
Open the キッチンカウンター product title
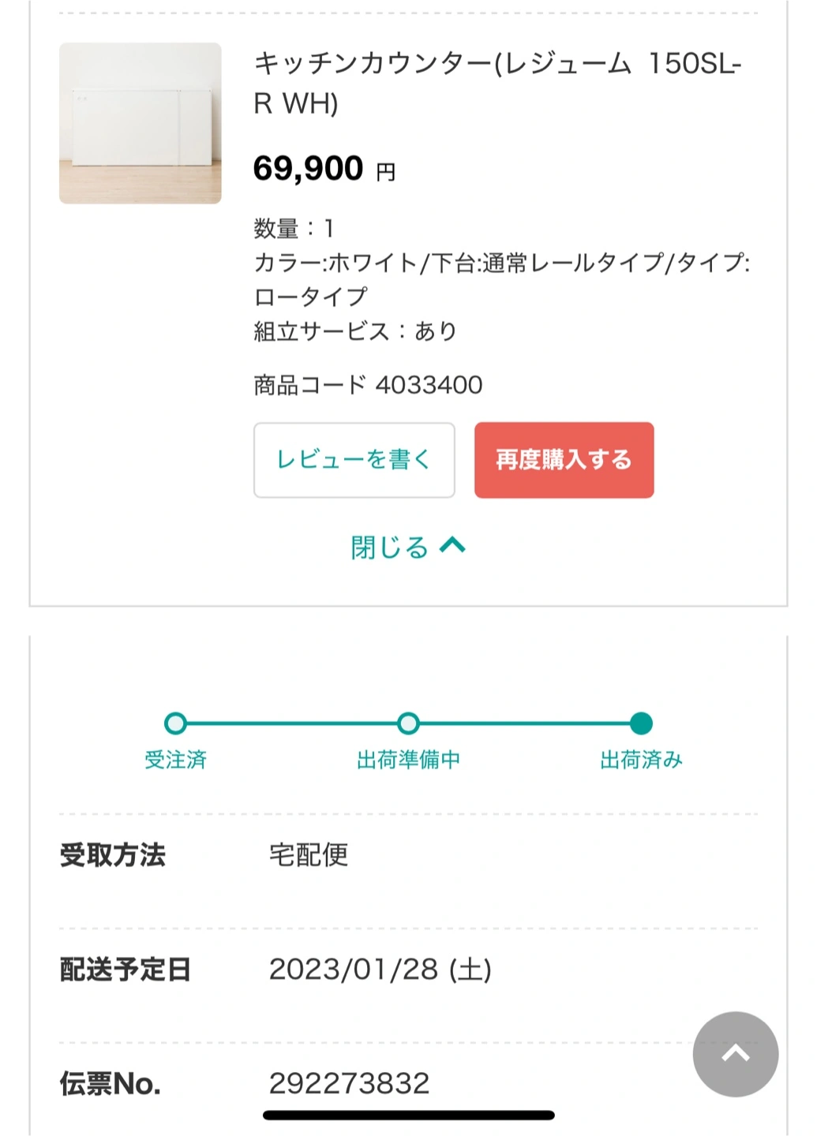[x=497, y=83]
